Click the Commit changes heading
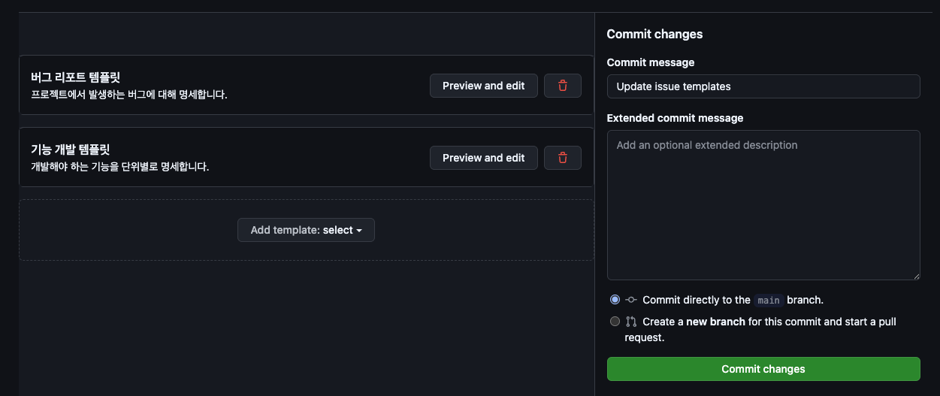This screenshot has width=940, height=396. 655,34
